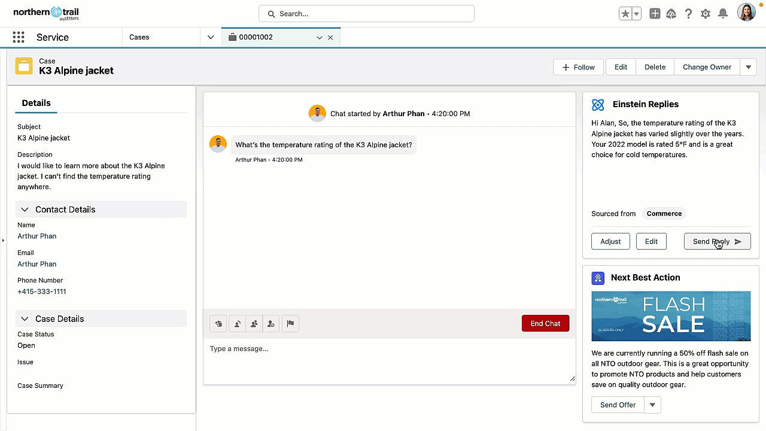Collapse the Contact Details section
The image size is (766, 431).
pyautogui.click(x=25, y=210)
